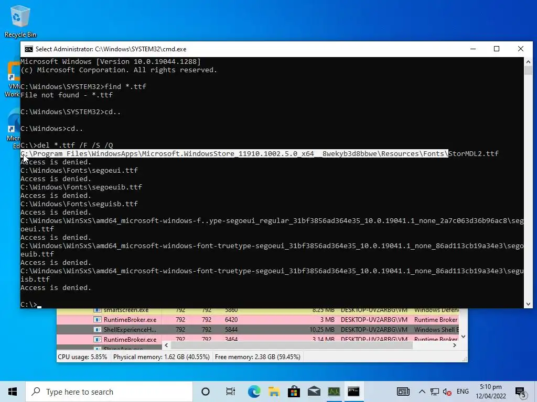Show hidden system tray icons
The image size is (537, 402).
(x=422, y=392)
